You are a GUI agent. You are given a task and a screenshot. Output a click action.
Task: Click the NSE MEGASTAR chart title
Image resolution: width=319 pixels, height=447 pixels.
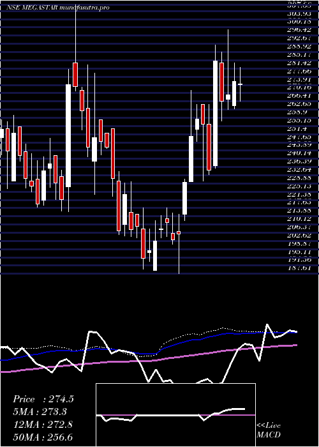pyautogui.click(x=33, y=8)
